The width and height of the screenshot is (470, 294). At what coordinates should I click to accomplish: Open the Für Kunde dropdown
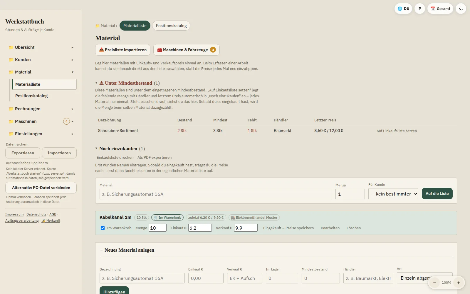click(x=393, y=194)
